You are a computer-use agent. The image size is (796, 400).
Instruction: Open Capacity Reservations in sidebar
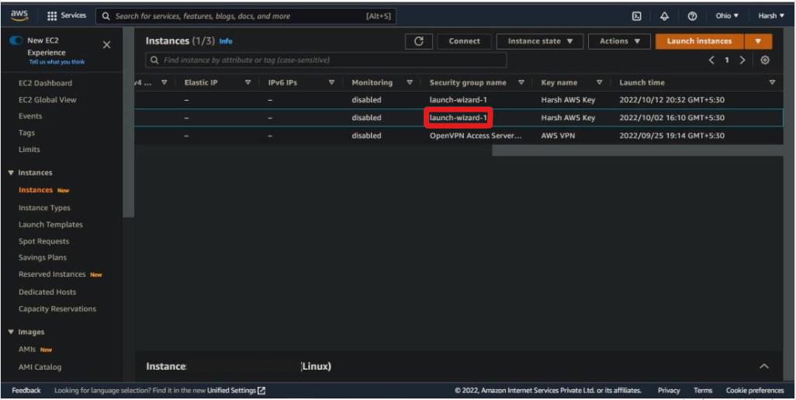[x=57, y=309]
